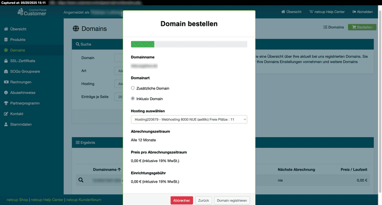The height and width of the screenshot is (205, 382).
Task: Open the Einträge je Seite dropdown
Action: tap(119, 97)
